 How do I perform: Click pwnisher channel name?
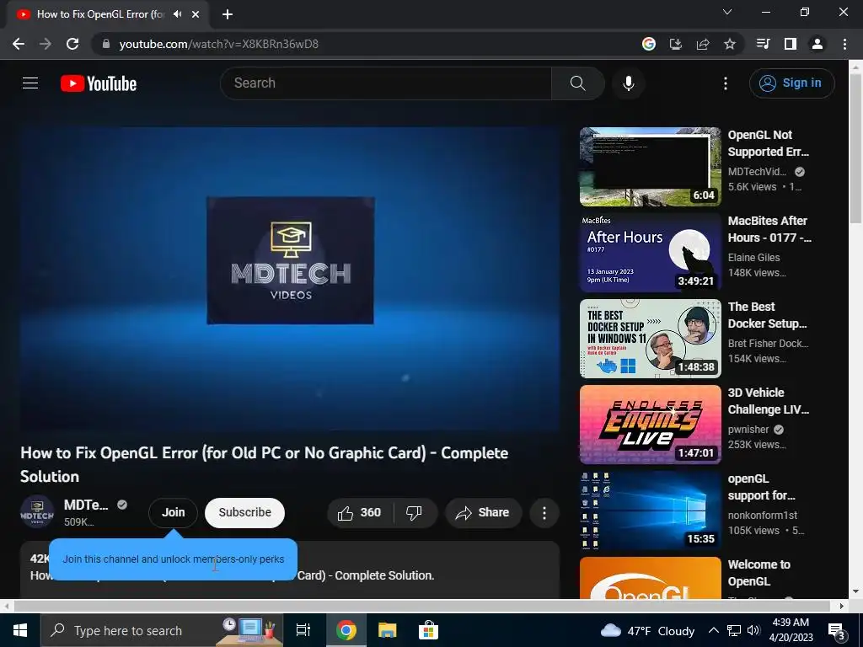click(x=748, y=429)
